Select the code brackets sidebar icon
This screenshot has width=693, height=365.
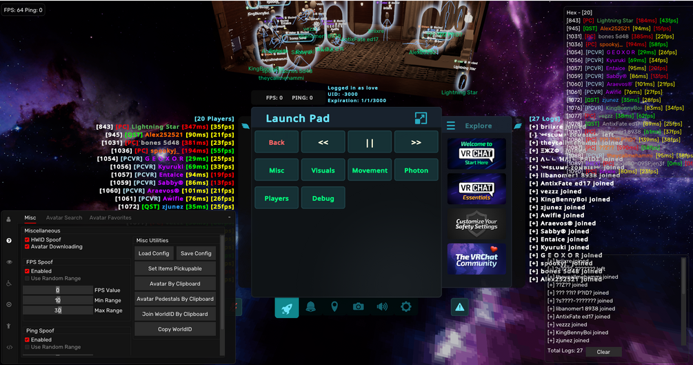[9, 347]
